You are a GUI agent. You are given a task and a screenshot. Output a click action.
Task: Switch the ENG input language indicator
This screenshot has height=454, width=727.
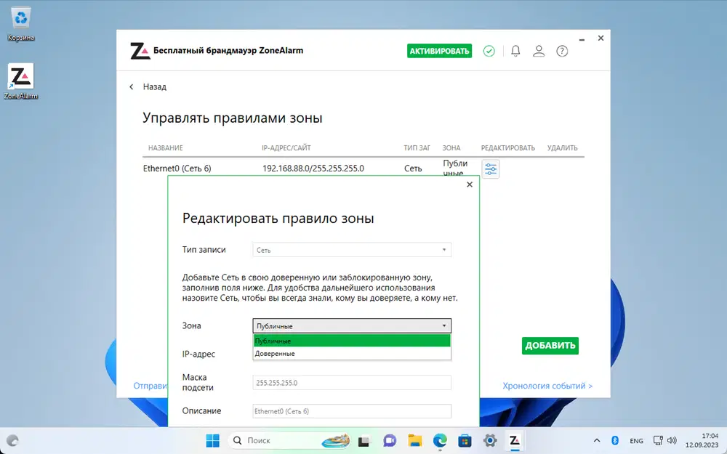(x=637, y=441)
